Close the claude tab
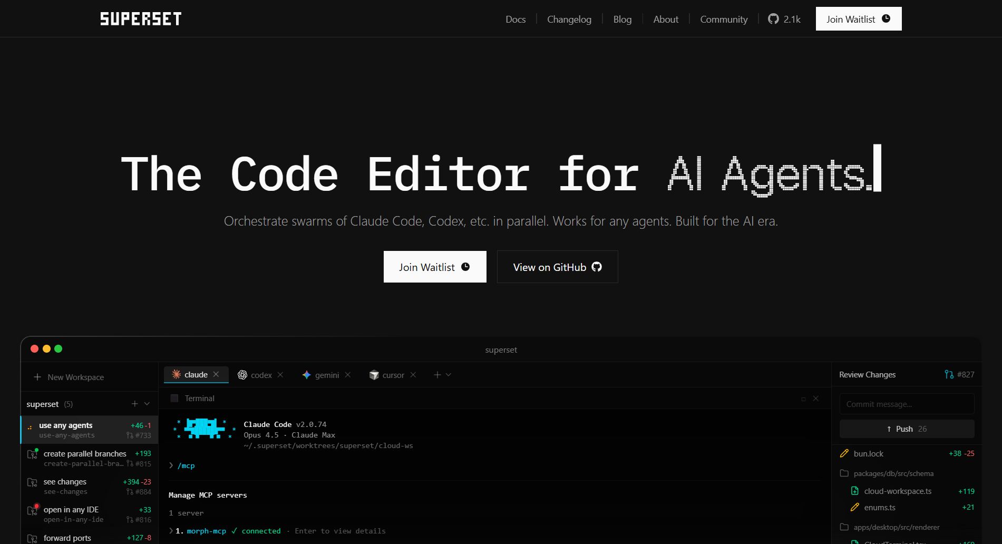 (216, 374)
